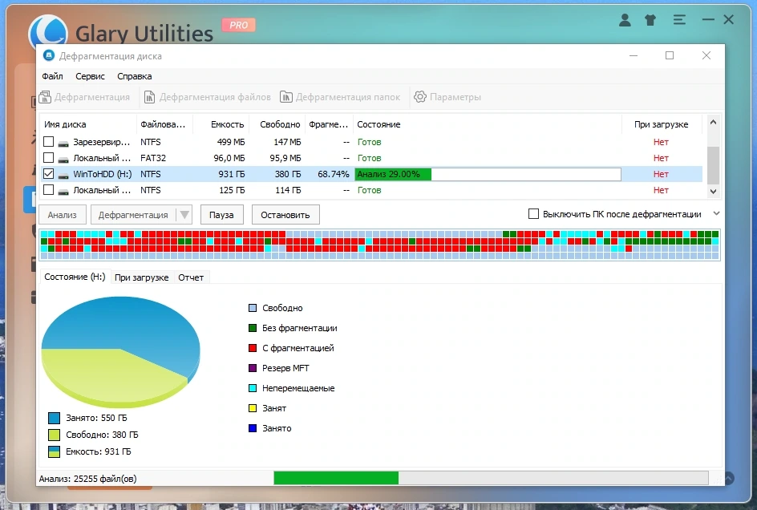The height and width of the screenshot is (510, 757).
Task: Click Анализ: 25255 файл(ов) status text
Action: click(x=88, y=479)
